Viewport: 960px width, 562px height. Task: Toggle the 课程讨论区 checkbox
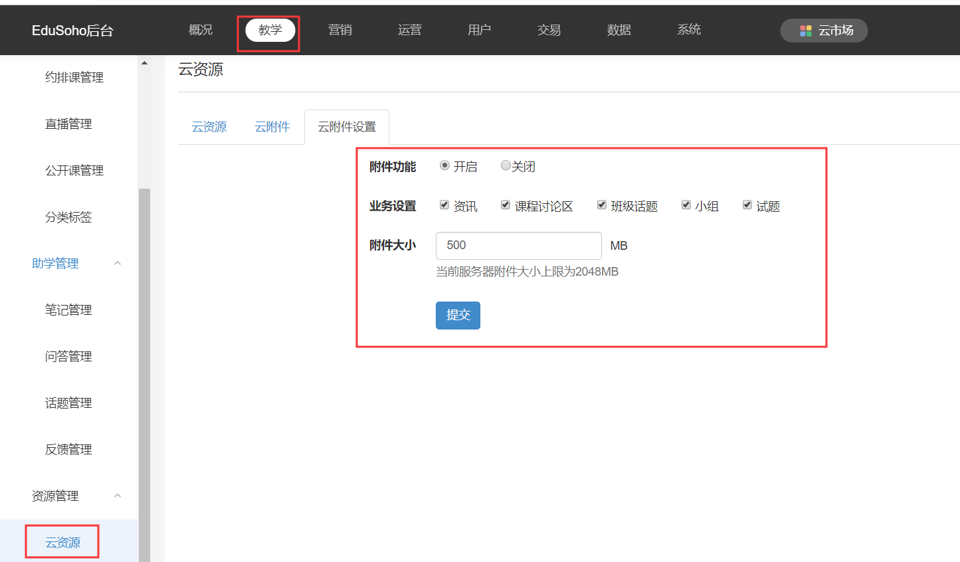pos(506,205)
